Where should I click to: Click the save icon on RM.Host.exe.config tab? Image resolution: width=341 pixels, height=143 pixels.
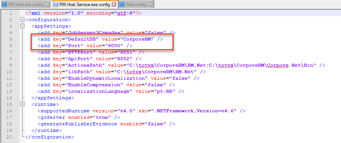[4, 4]
